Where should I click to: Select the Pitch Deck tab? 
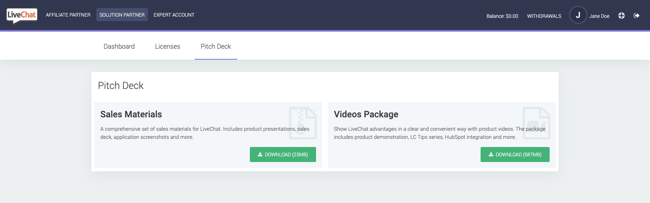pyautogui.click(x=216, y=46)
